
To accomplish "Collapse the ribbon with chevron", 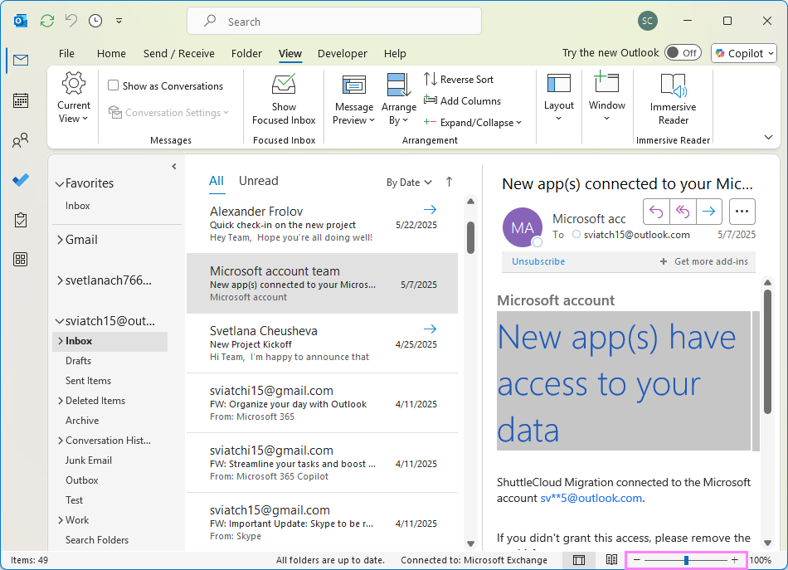I will (768, 137).
